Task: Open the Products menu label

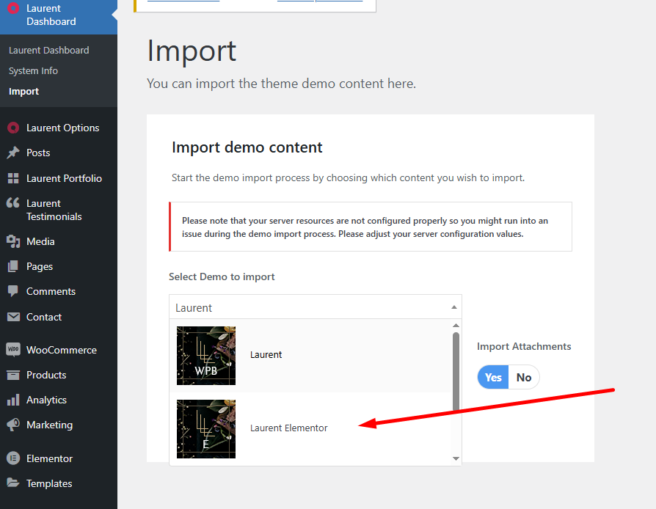Action: click(x=46, y=376)
